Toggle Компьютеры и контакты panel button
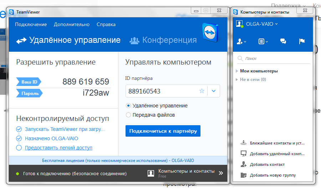 [x=186, y=173]
